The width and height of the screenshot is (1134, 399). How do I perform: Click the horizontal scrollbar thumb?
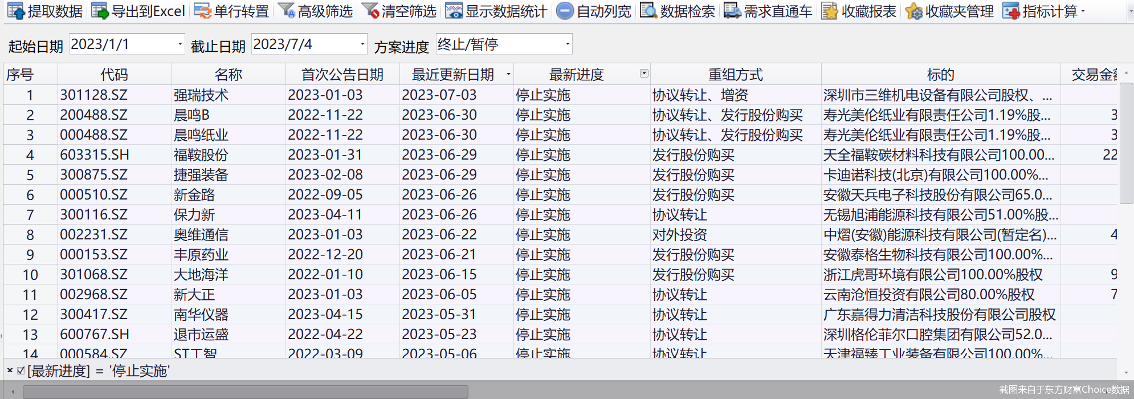coord(245,392)
